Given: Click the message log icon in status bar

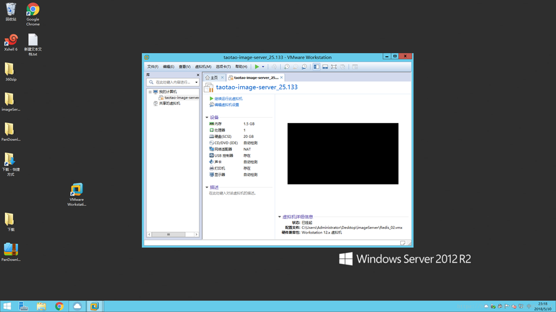Looking at the screenshot, I should [403, 243].
